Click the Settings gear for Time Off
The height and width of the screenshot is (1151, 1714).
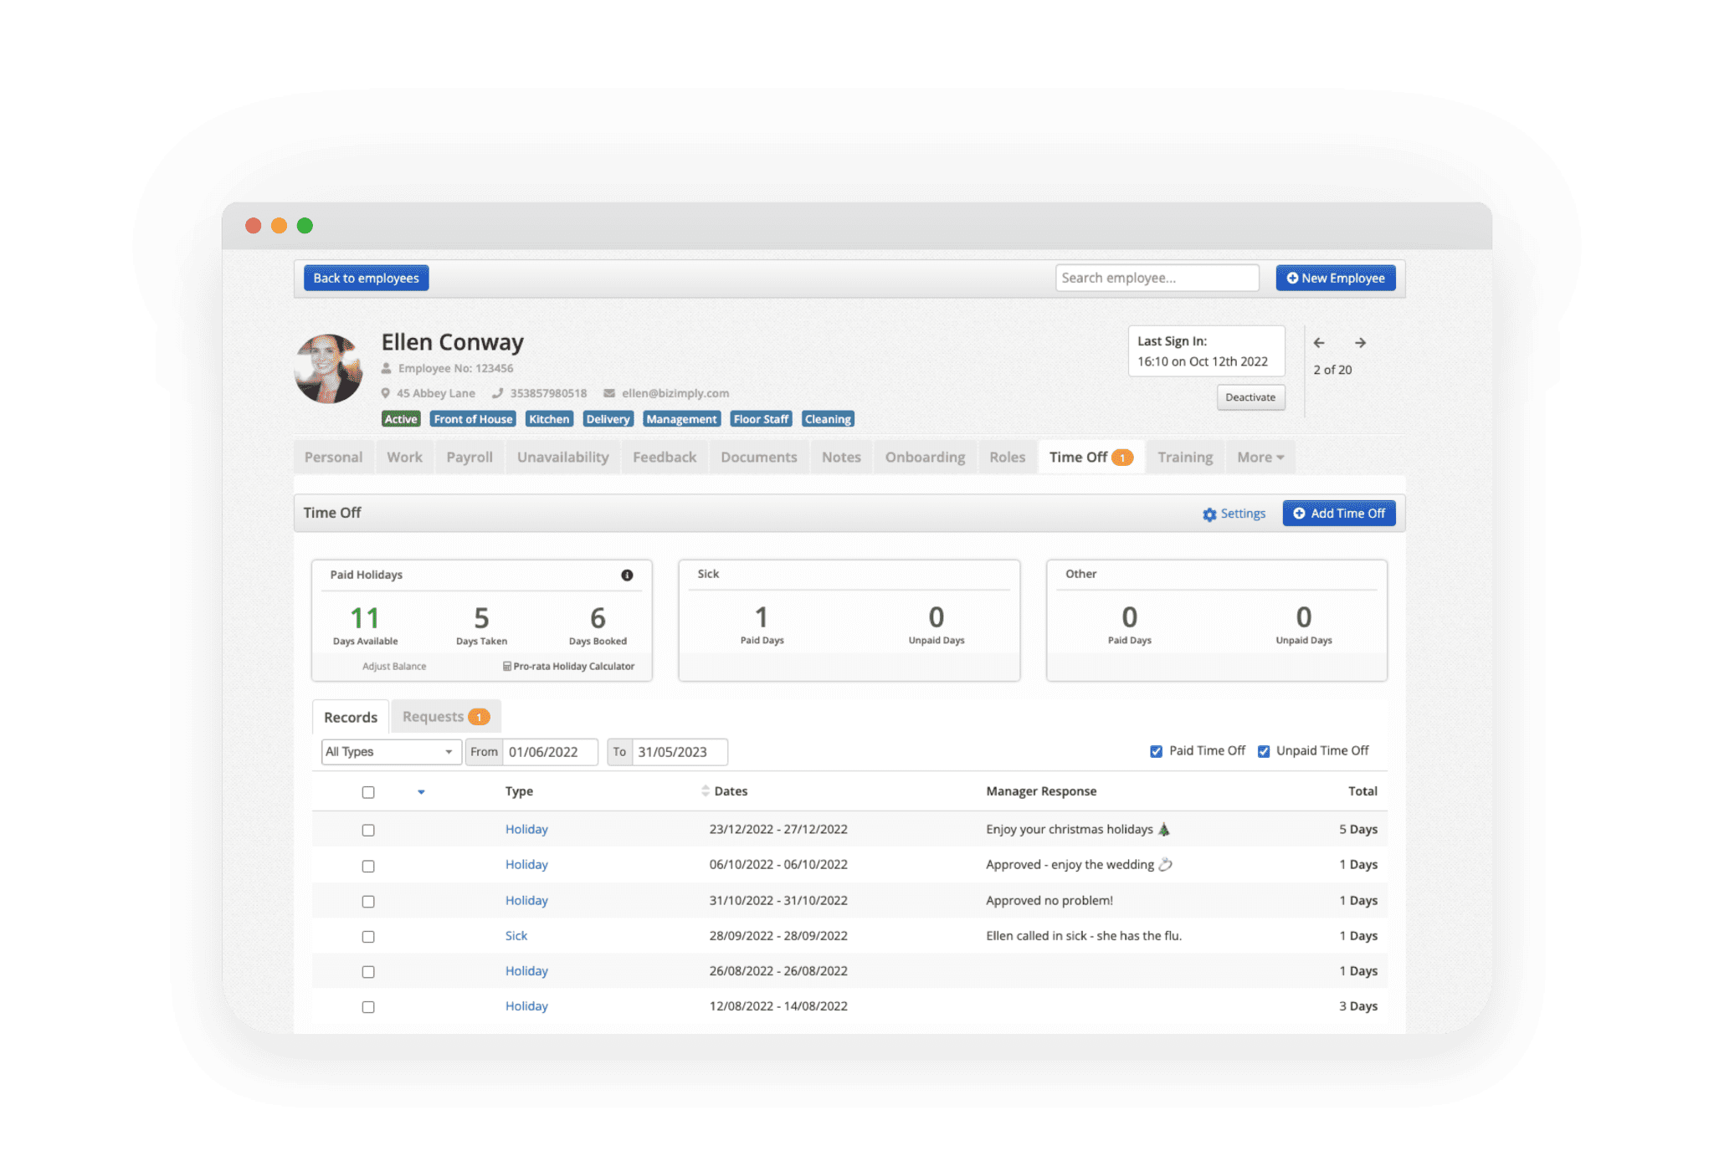pos(1209,514)
